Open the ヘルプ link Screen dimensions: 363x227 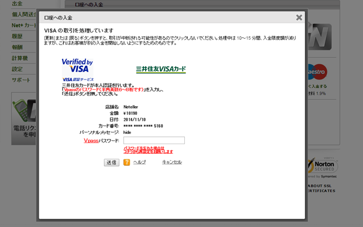(139, 162)
